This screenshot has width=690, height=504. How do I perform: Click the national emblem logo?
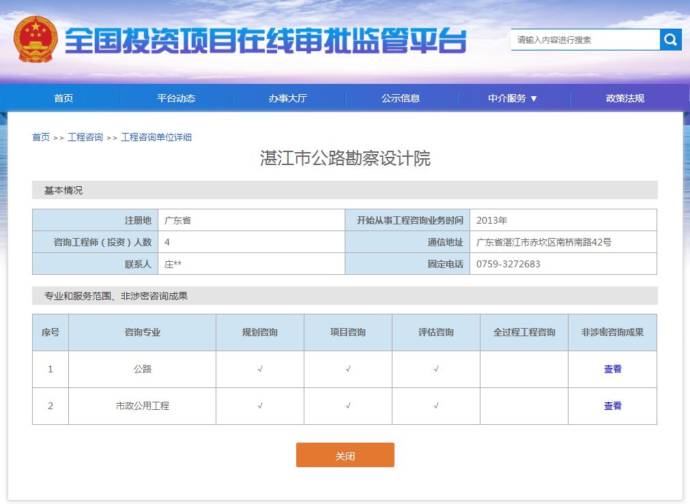coord(35,39)
